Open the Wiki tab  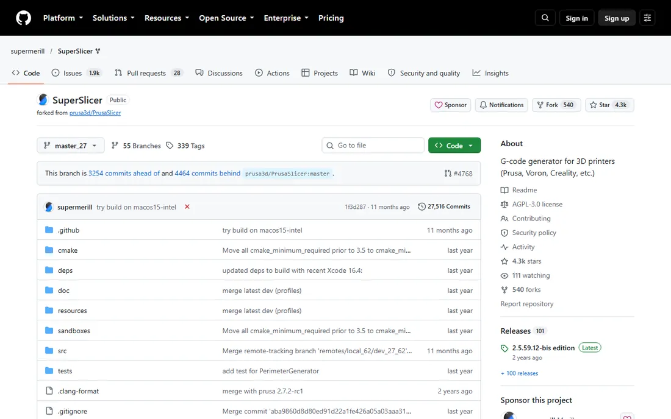pos(362,73)
